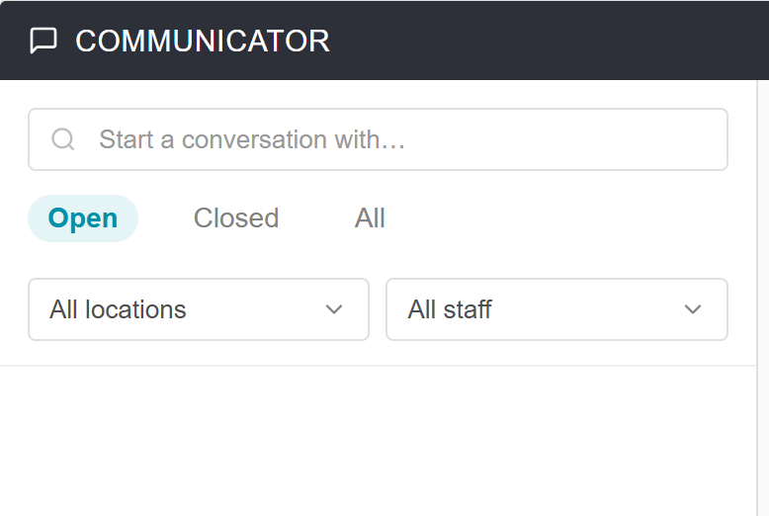Screen dimensions: 769x516
Task: Click the All locations label text
Action: click(x=118, y=309)
